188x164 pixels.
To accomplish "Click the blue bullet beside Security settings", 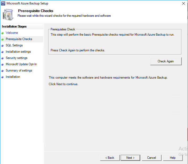I will pyautogui.click(x=2, y=58).
